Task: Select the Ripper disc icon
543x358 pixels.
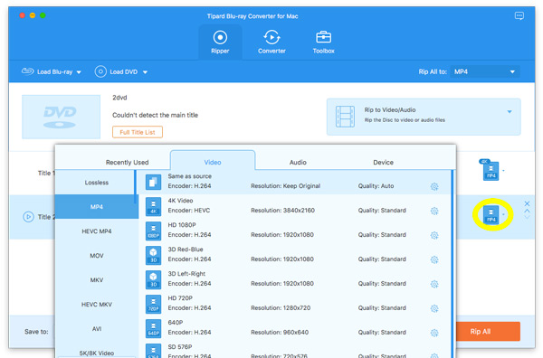Action: pyautogui.click(x=220, y=37)
